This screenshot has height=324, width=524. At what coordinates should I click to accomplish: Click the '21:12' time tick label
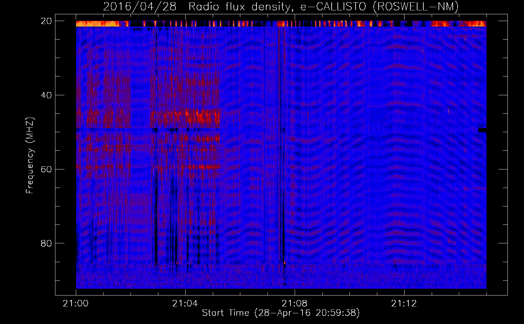tap(404, 304)
